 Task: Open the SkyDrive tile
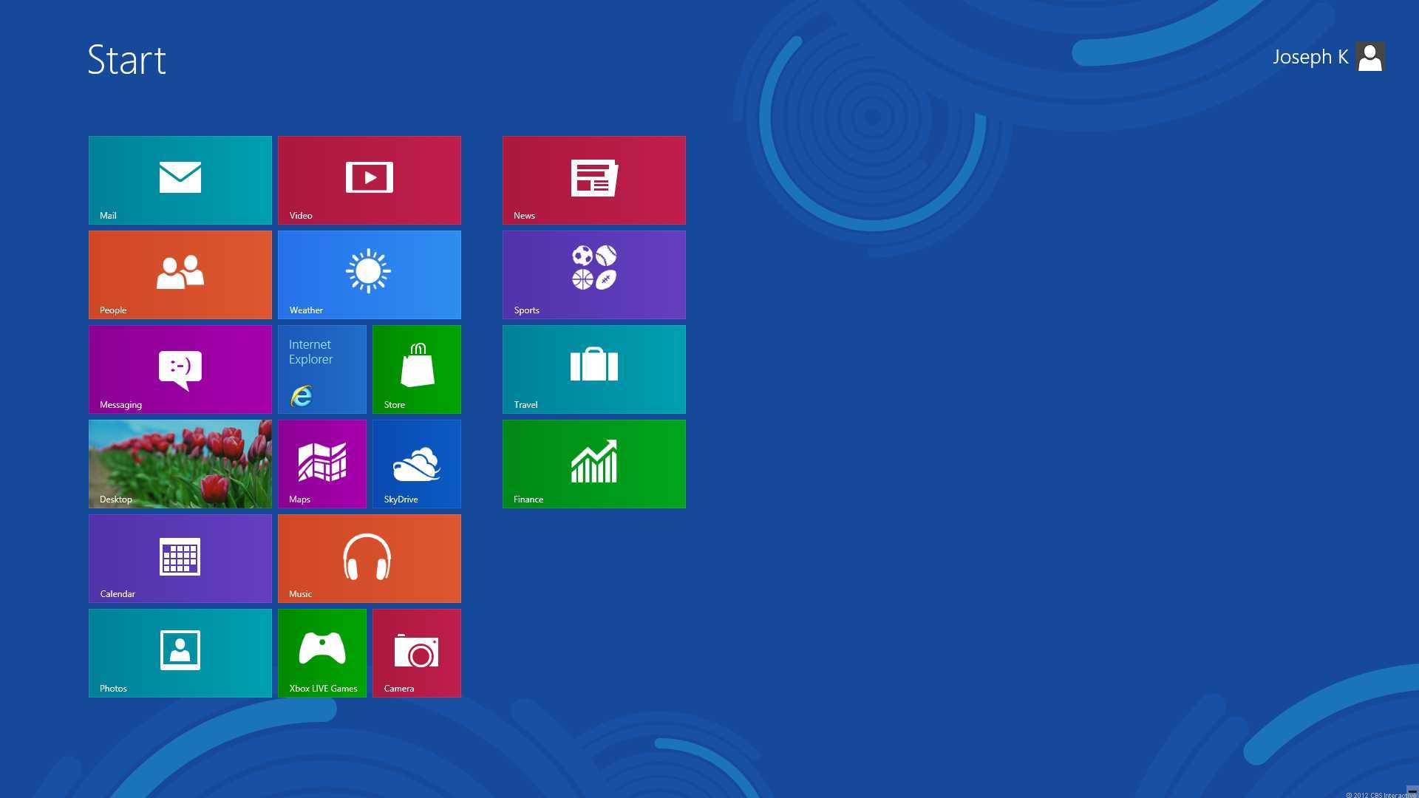pos(417,464)
